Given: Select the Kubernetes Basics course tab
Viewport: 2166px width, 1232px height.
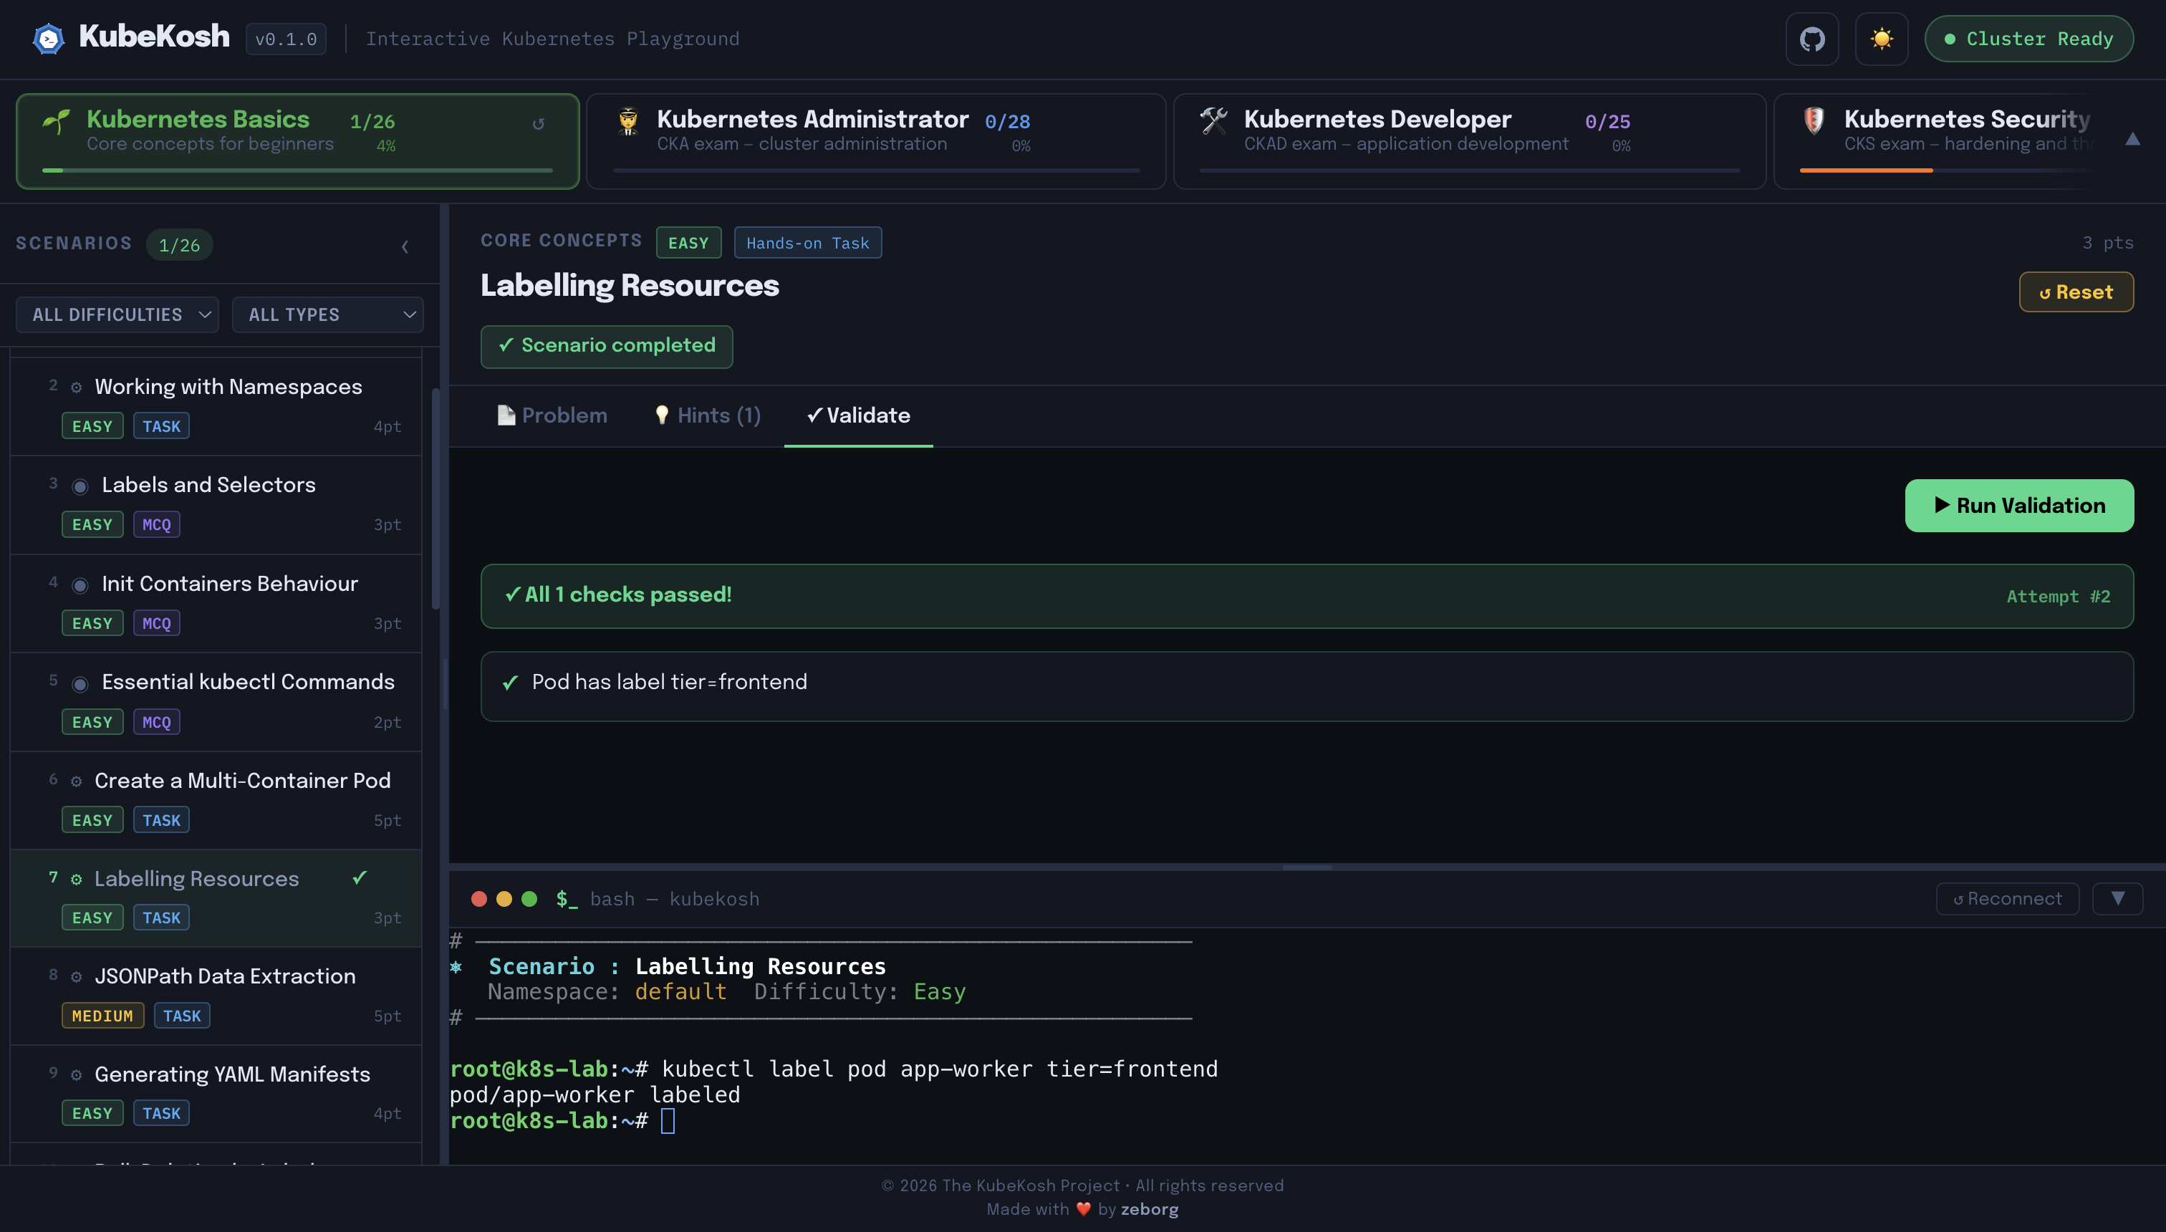Looking at the screenshot, I should pyautogui.click(x=297, y=140).
